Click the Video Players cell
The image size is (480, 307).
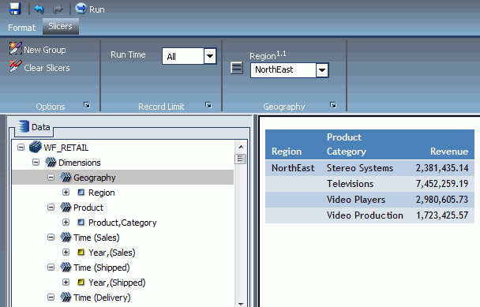pyautogui.click(x=356, y=200)
